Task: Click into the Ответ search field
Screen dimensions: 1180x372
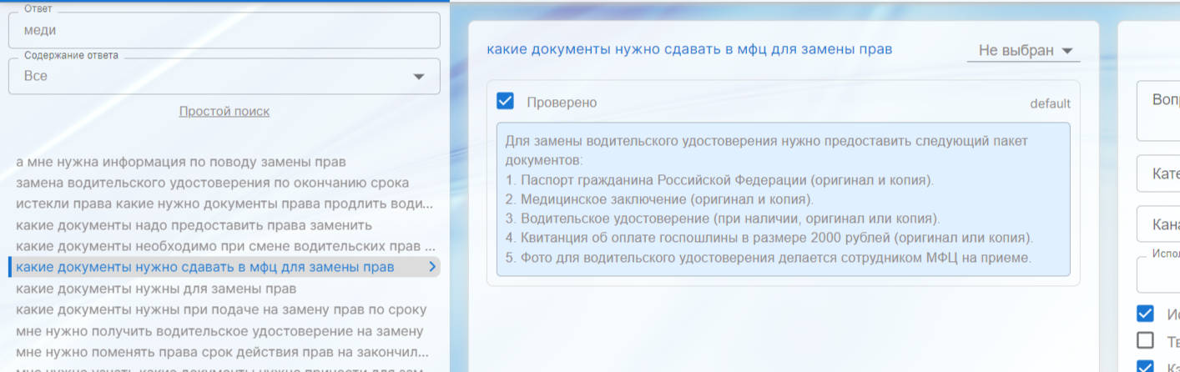Action: (224, 31)
